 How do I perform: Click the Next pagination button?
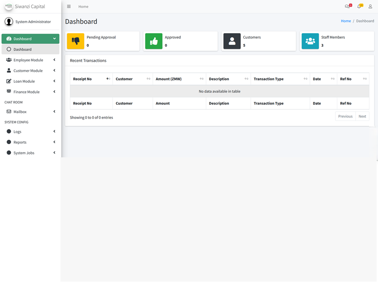click(x=362, y=116)
